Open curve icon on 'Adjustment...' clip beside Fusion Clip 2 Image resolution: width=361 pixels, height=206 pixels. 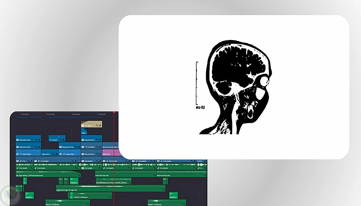point(54,154)
